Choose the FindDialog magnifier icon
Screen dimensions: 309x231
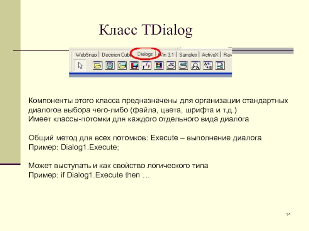(195, 65)
